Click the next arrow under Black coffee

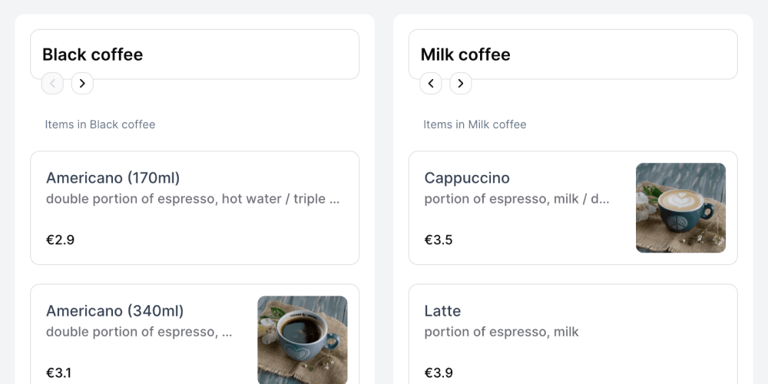82,83
